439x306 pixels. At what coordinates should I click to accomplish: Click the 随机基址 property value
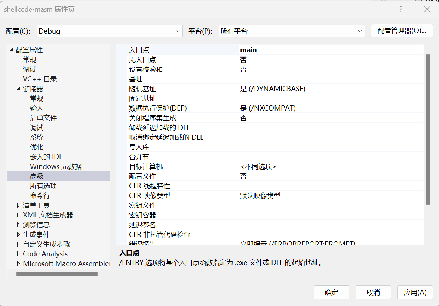(331, 89)
